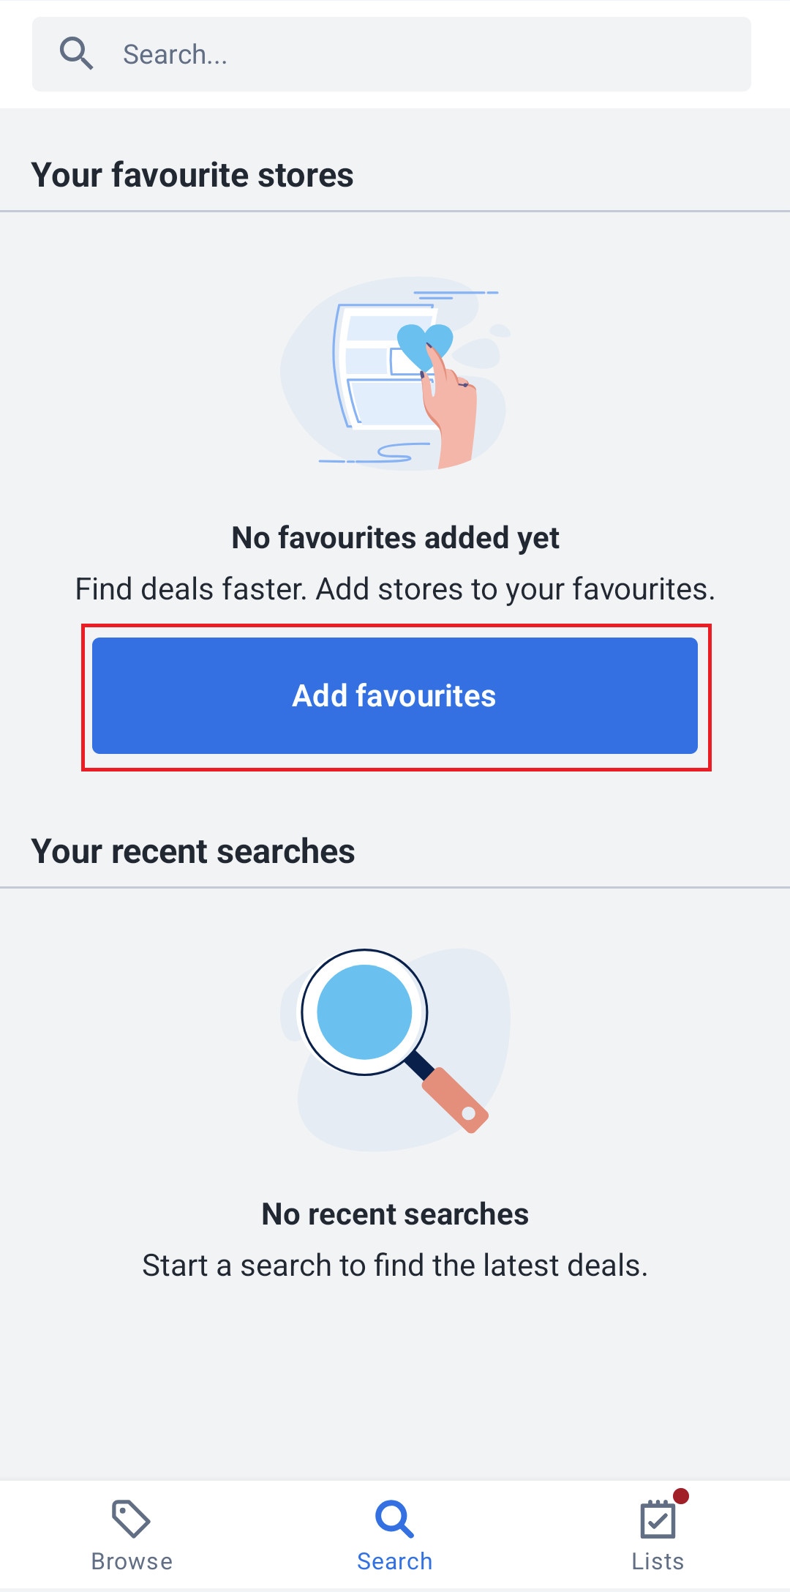
Task: Tap the Browse tab label text
Action: (132, 1561)
